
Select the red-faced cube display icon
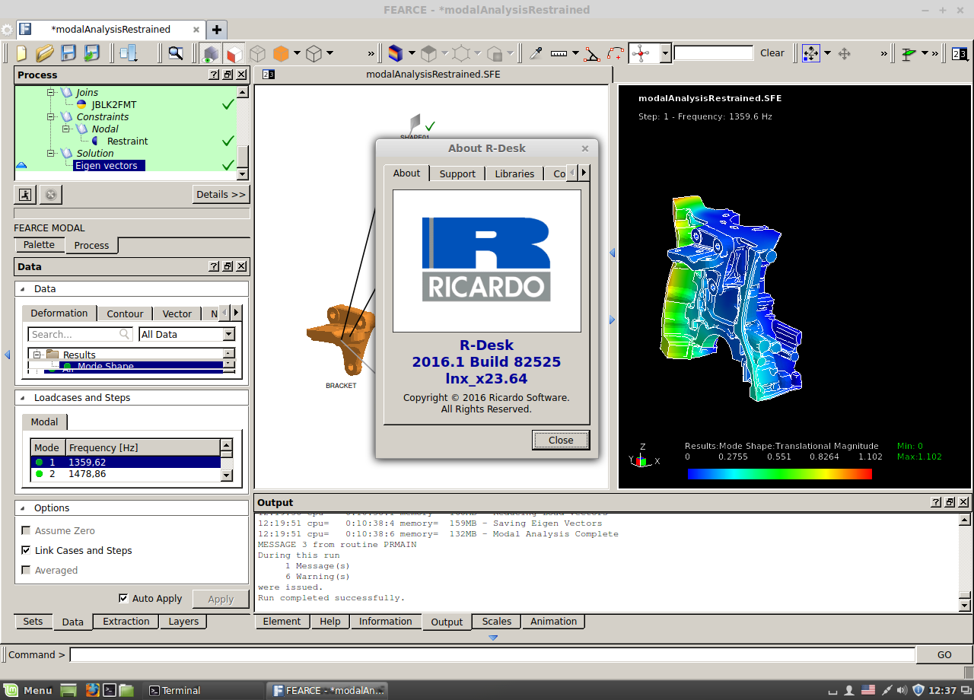[234, 54]
